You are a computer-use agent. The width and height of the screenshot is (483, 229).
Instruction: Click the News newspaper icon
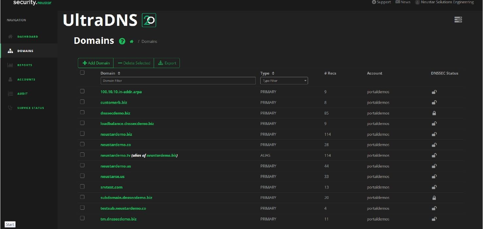click(x=398, y=2)
